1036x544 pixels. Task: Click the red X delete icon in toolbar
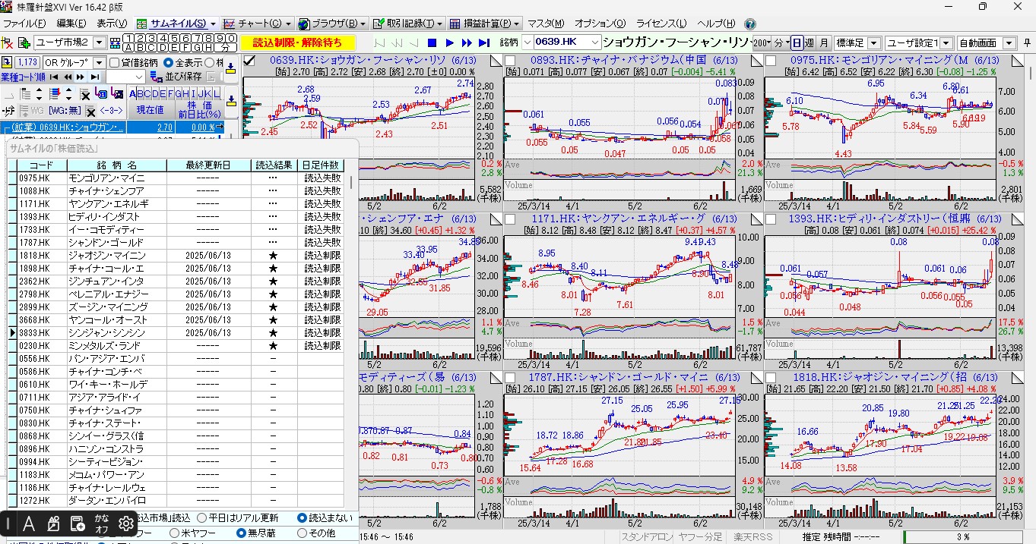[x=8, y=42]
